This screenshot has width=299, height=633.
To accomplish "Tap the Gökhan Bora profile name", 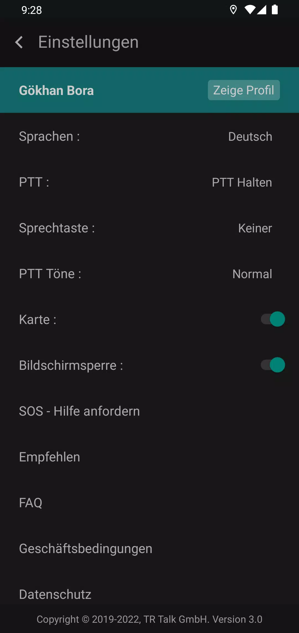I will pyautogui.click(x=56, y=91).
